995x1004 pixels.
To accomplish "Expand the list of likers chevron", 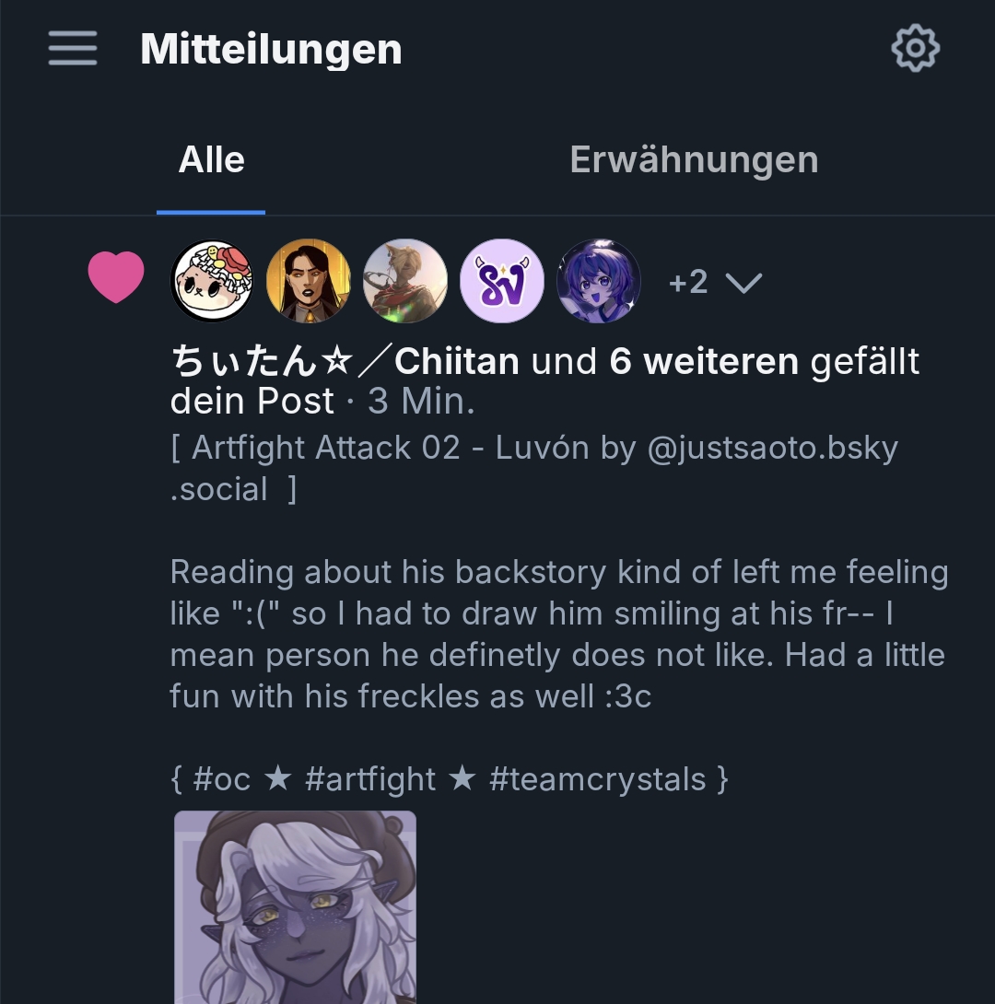I will tap(743, 283).
